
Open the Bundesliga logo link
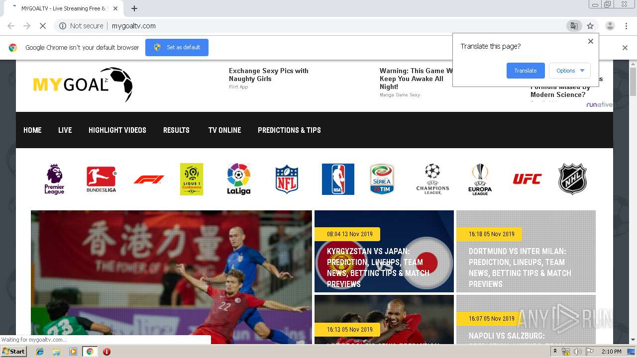click(101, 179)
